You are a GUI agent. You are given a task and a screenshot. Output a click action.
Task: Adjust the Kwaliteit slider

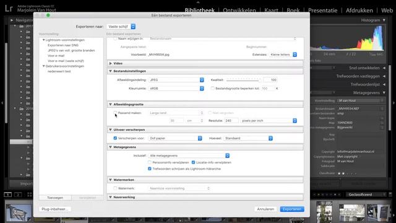coord(243,80)
